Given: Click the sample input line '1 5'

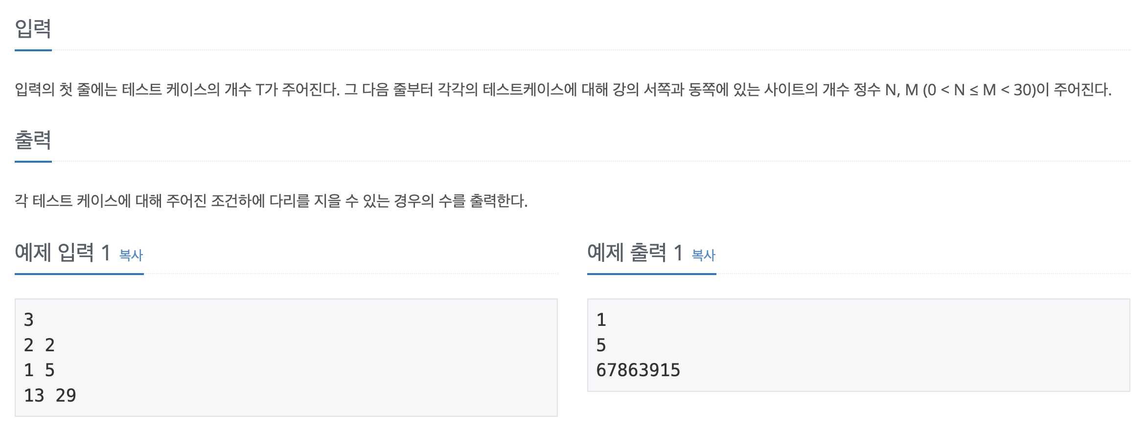Looking at the screenshot, I should tap(39, 370).
